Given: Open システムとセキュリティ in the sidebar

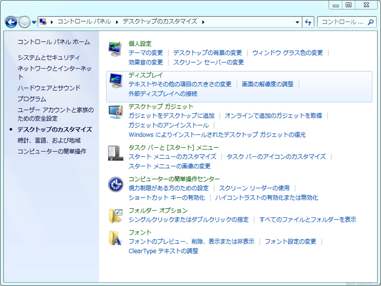Looking at the screenshot, I should click(x=49, y=57).
